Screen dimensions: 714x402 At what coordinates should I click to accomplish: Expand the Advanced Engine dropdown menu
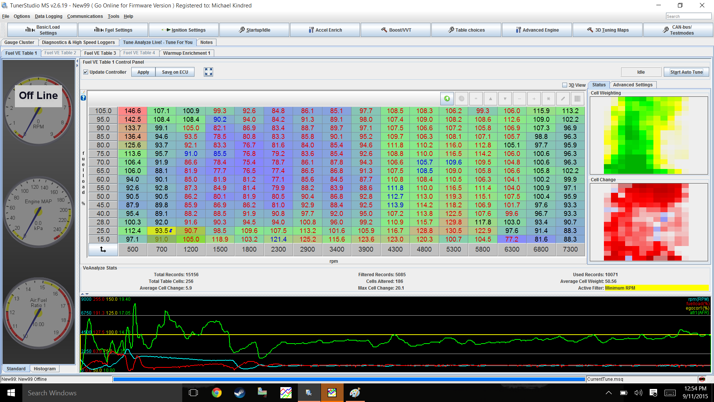[537, 30]
